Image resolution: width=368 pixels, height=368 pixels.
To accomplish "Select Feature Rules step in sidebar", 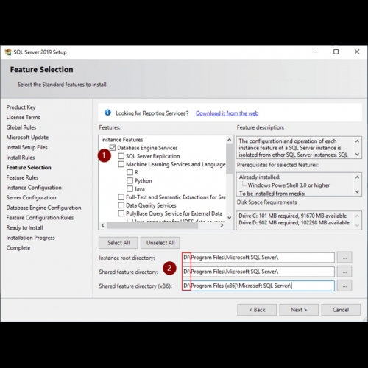I will 22,177.
